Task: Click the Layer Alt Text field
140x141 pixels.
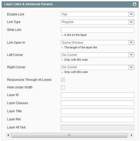Action: [98, 127]
